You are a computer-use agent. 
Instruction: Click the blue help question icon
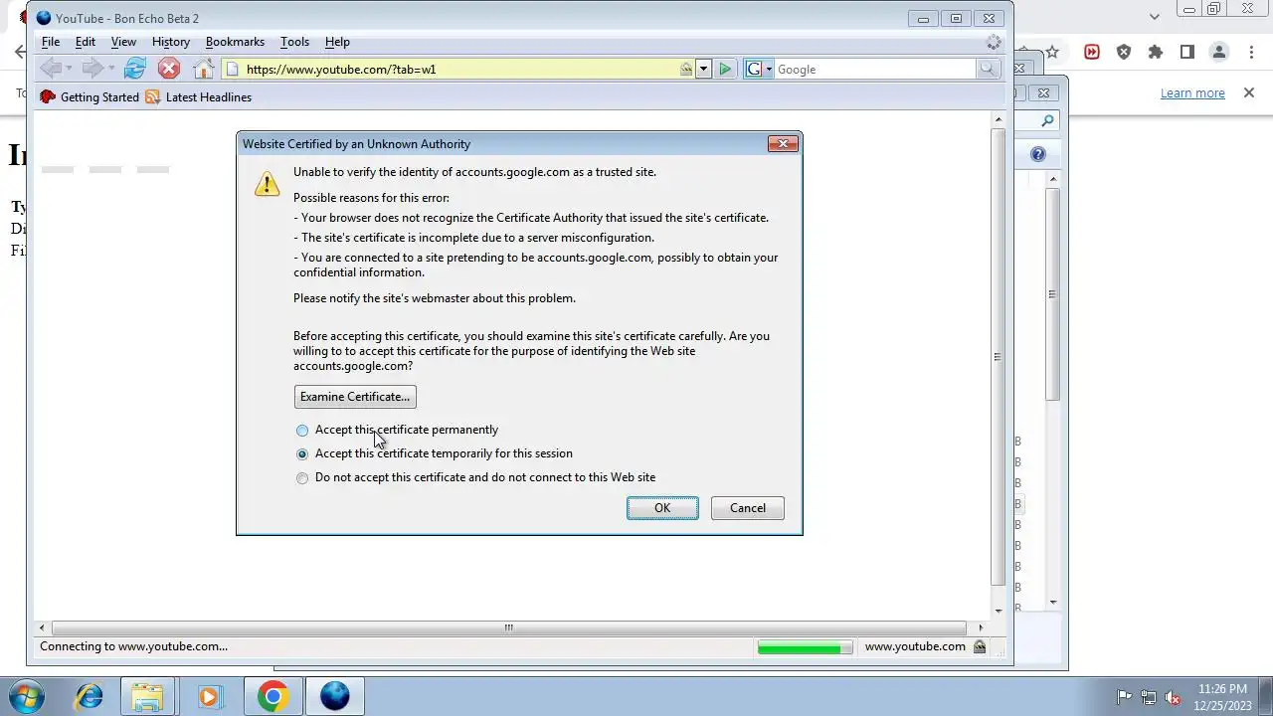[1038, 154]
